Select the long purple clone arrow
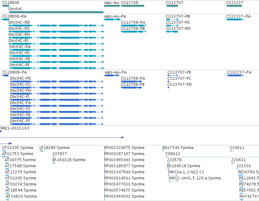 (x=62, y=137)
